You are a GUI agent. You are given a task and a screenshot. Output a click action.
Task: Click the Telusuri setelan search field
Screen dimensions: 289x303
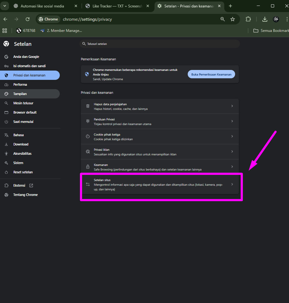160,44
